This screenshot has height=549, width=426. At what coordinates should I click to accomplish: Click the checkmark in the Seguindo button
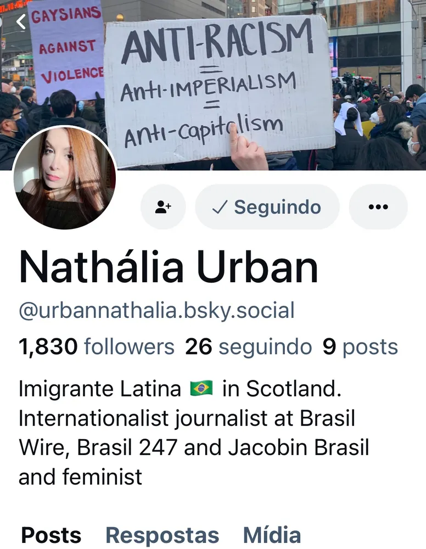220,207
